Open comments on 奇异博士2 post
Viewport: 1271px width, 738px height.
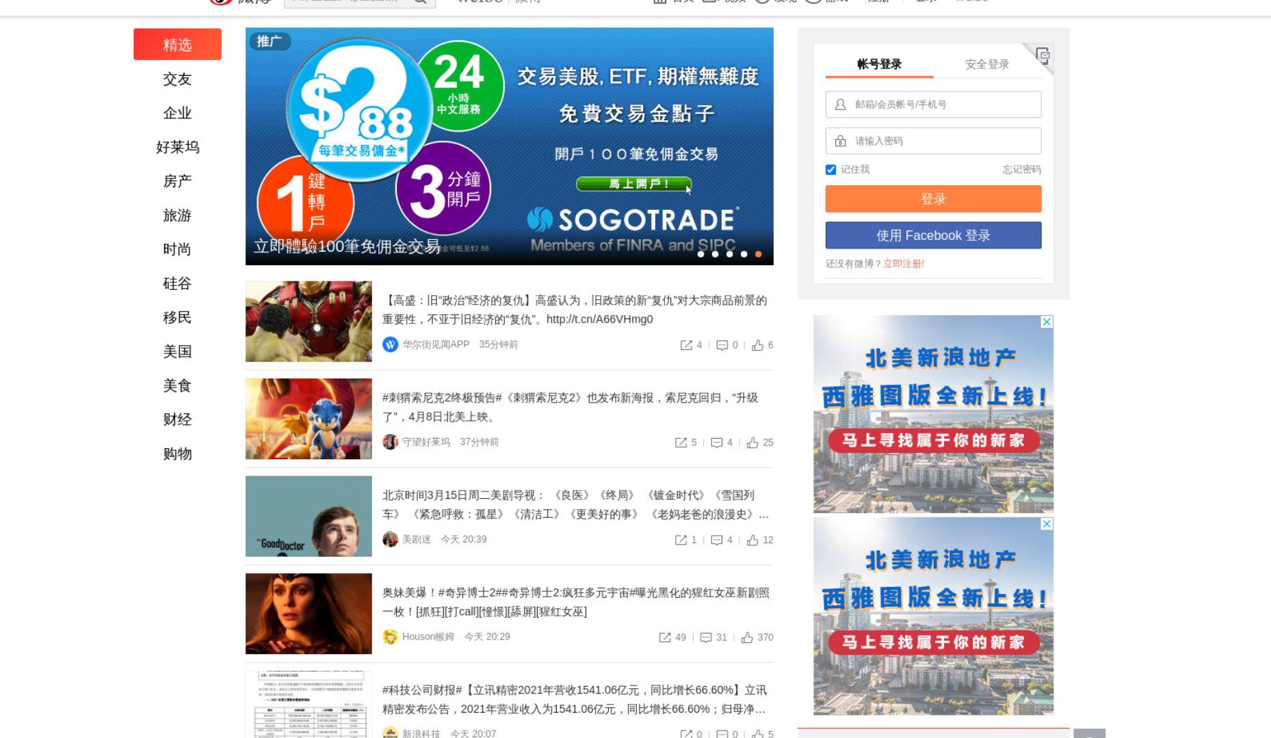(706, 638)
